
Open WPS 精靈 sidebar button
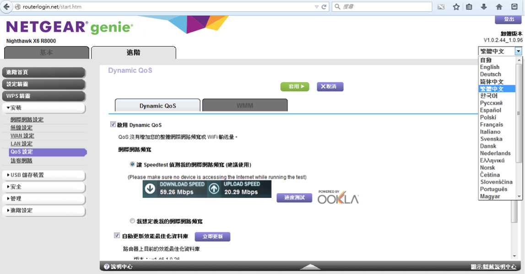point(44,96)
